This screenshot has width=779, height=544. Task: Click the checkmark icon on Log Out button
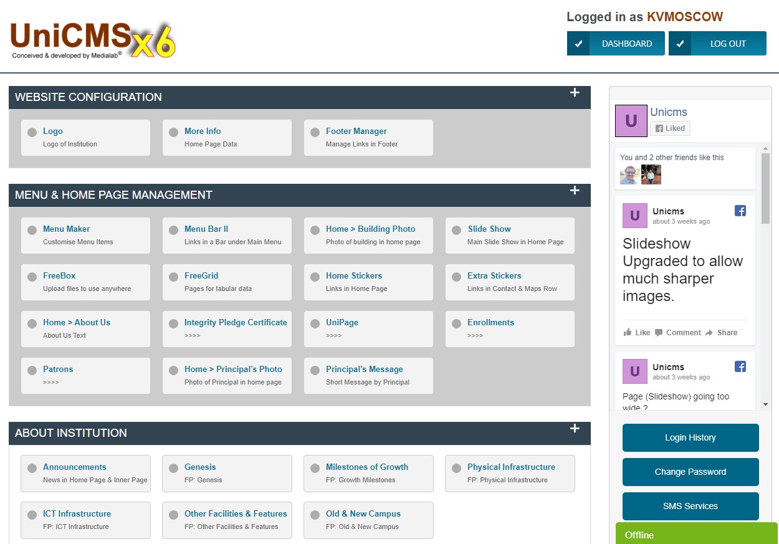680,44
